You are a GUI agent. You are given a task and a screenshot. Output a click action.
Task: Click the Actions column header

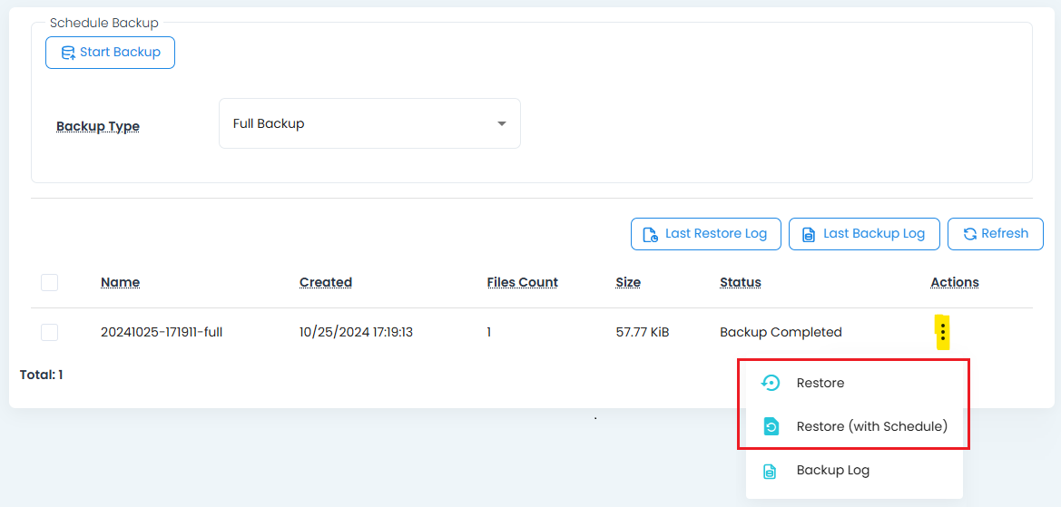click(x=954, y=282)
